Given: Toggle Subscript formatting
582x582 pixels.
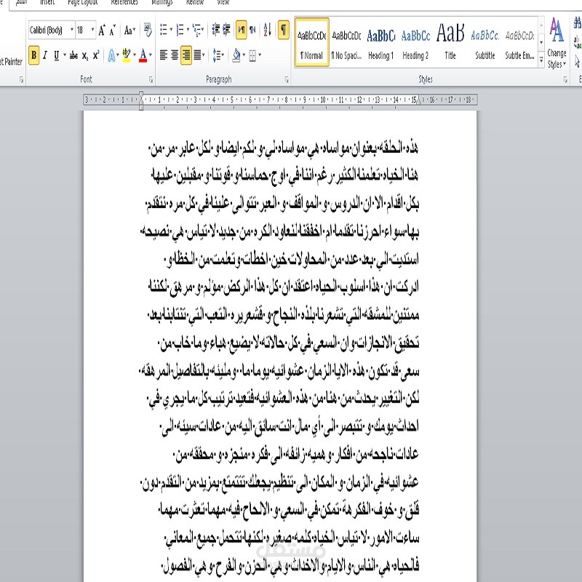Looking at the screenshot, I should 85,56.
